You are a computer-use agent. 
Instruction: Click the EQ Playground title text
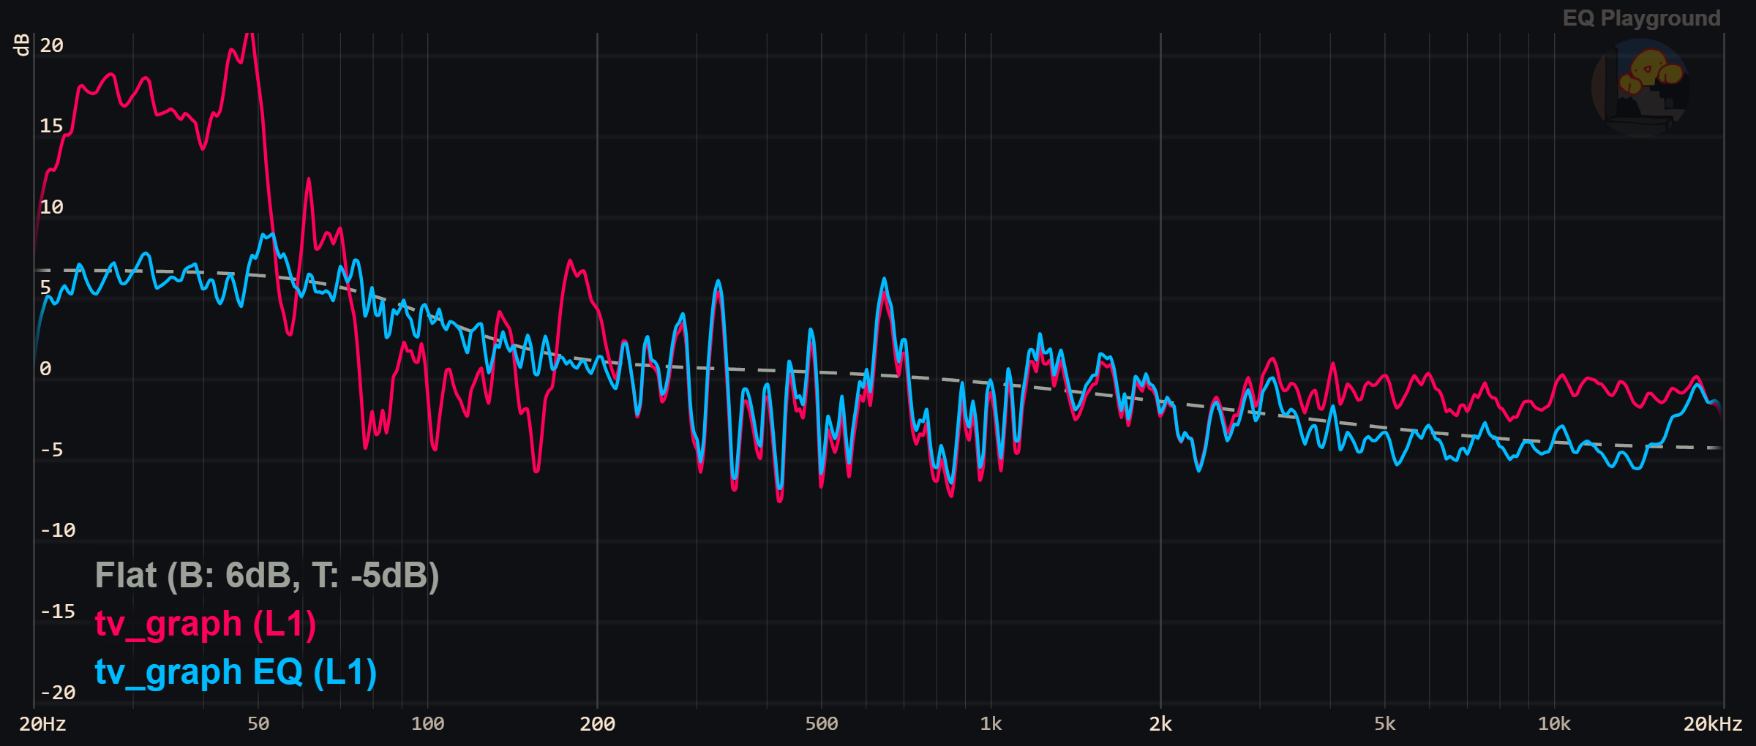(x=1641, y=18)
